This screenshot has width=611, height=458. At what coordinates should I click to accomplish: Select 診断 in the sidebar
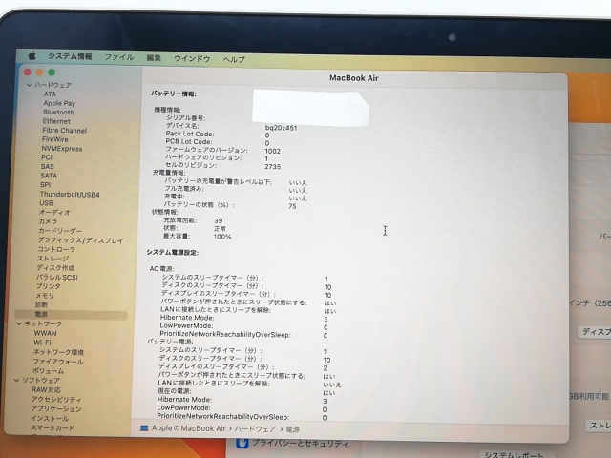41,305
